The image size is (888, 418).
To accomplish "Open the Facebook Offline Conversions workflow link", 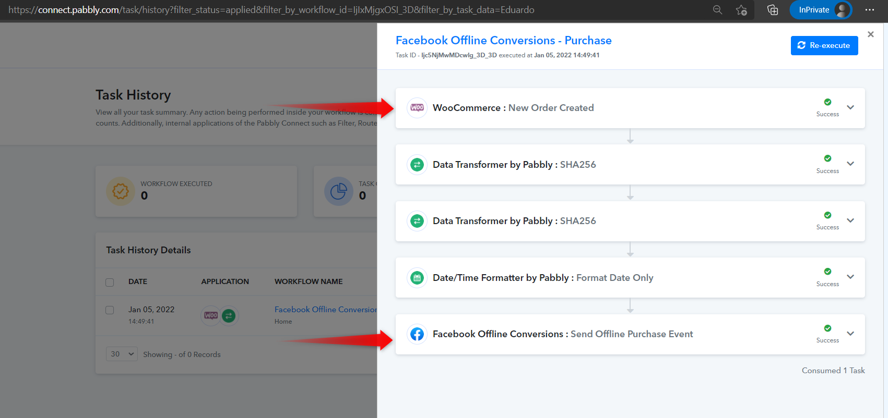I will click(x=326, y=309).
